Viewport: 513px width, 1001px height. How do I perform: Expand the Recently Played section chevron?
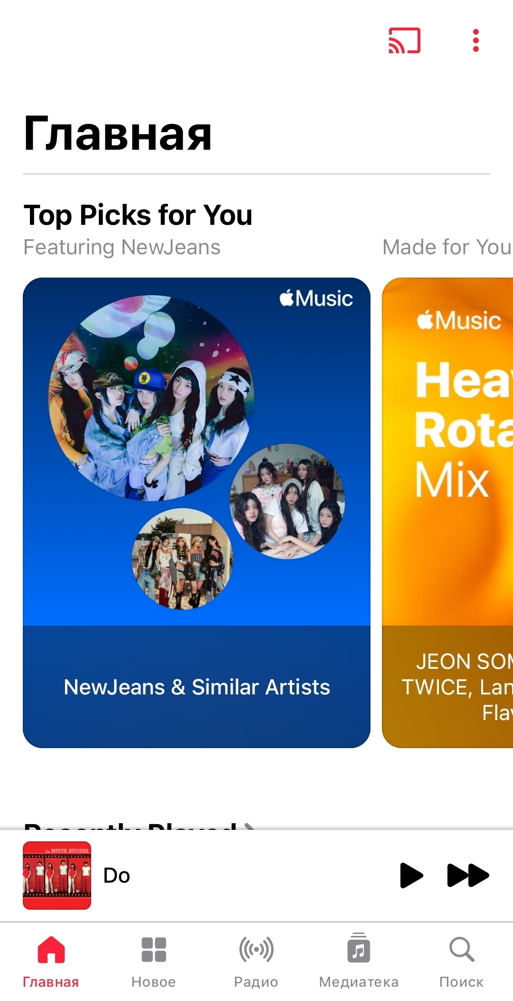tap(249, 827)
